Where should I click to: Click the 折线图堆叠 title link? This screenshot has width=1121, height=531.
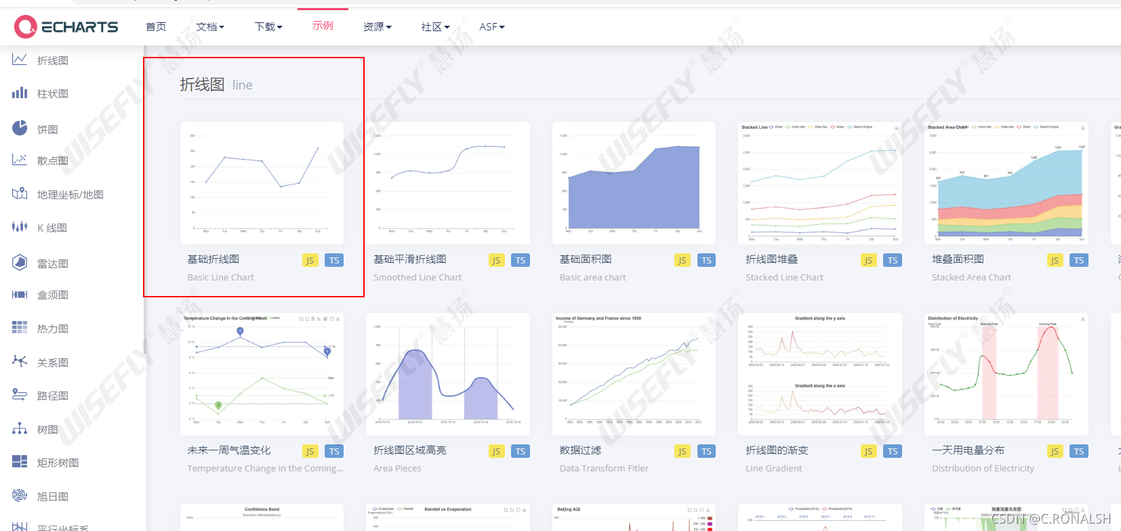tap(771, 259)
